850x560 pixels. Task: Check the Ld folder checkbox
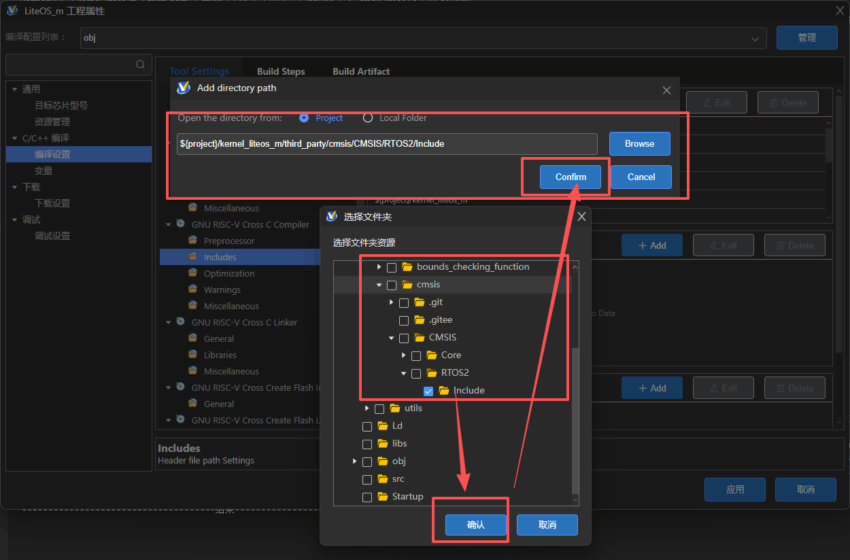pos(367,426)
